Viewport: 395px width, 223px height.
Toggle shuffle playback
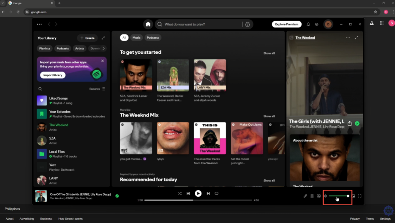(x=180, y=194)
